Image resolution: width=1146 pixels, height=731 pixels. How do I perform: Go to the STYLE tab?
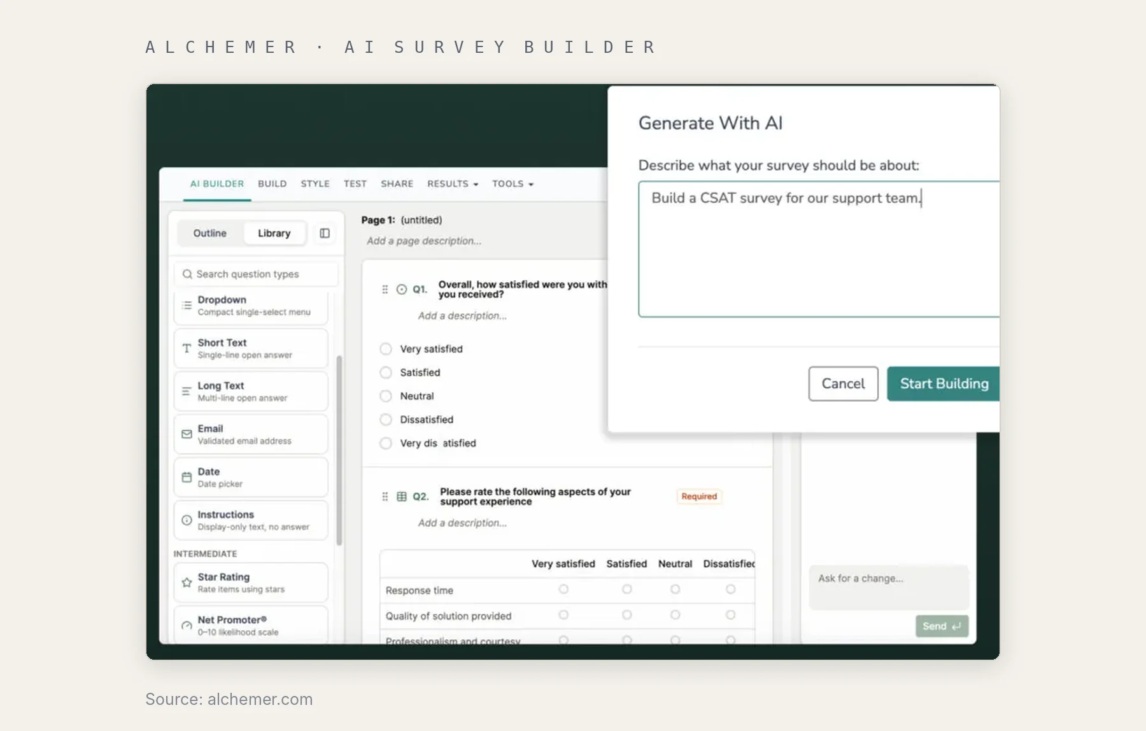click(x=315, y=184)
